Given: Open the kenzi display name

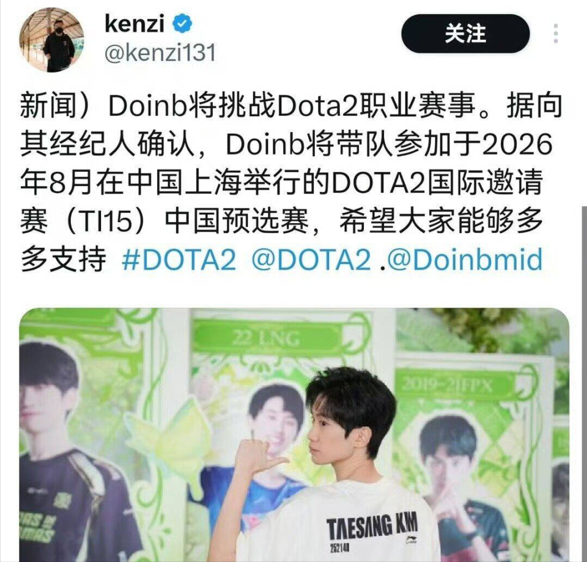Looking at the screenshot, I should (x=135, y=24).
